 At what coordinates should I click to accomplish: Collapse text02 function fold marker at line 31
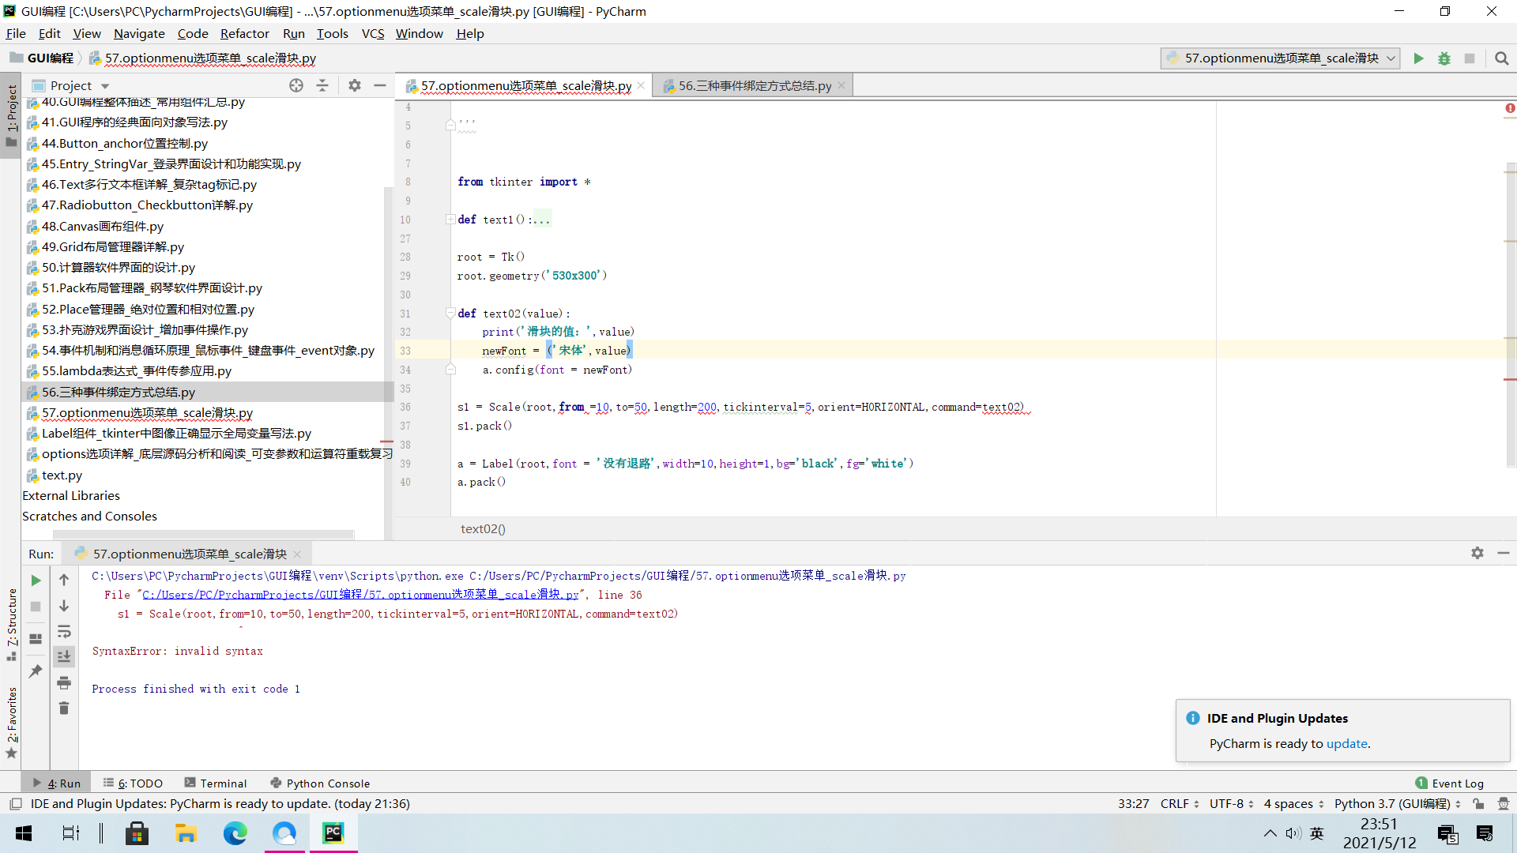450,313
